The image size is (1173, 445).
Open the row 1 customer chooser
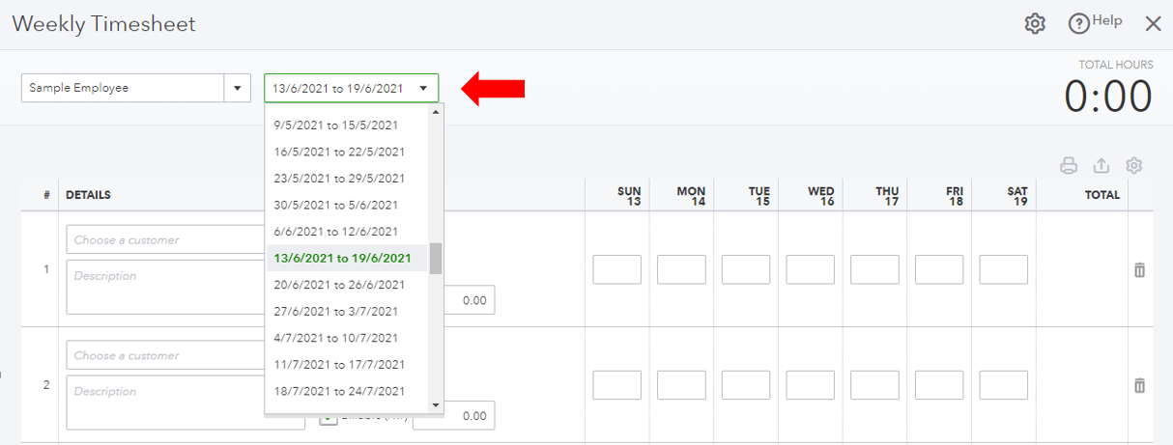coord(164,239)
